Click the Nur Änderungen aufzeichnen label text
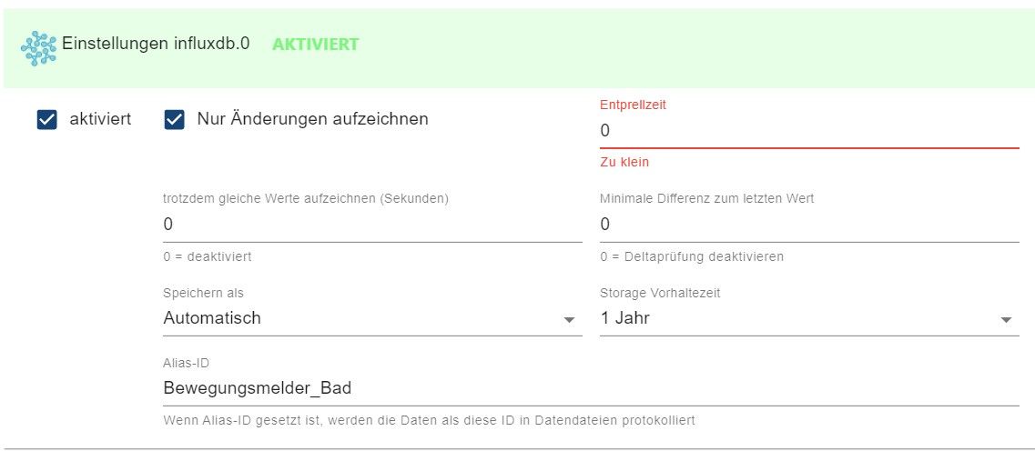The image size is (1035, 451). [312, 119]
